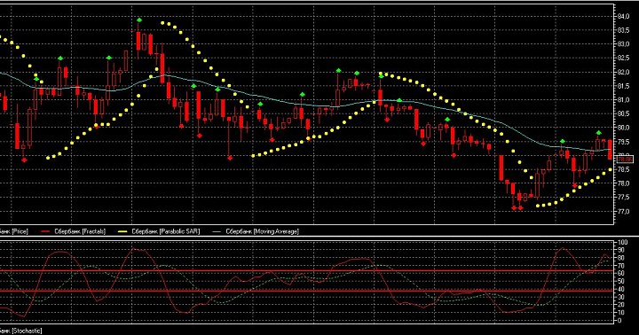Click the 82,5 price axis value
Image resolution: width=639 pixels, height=335 pixels.
[x=624, y=58]
